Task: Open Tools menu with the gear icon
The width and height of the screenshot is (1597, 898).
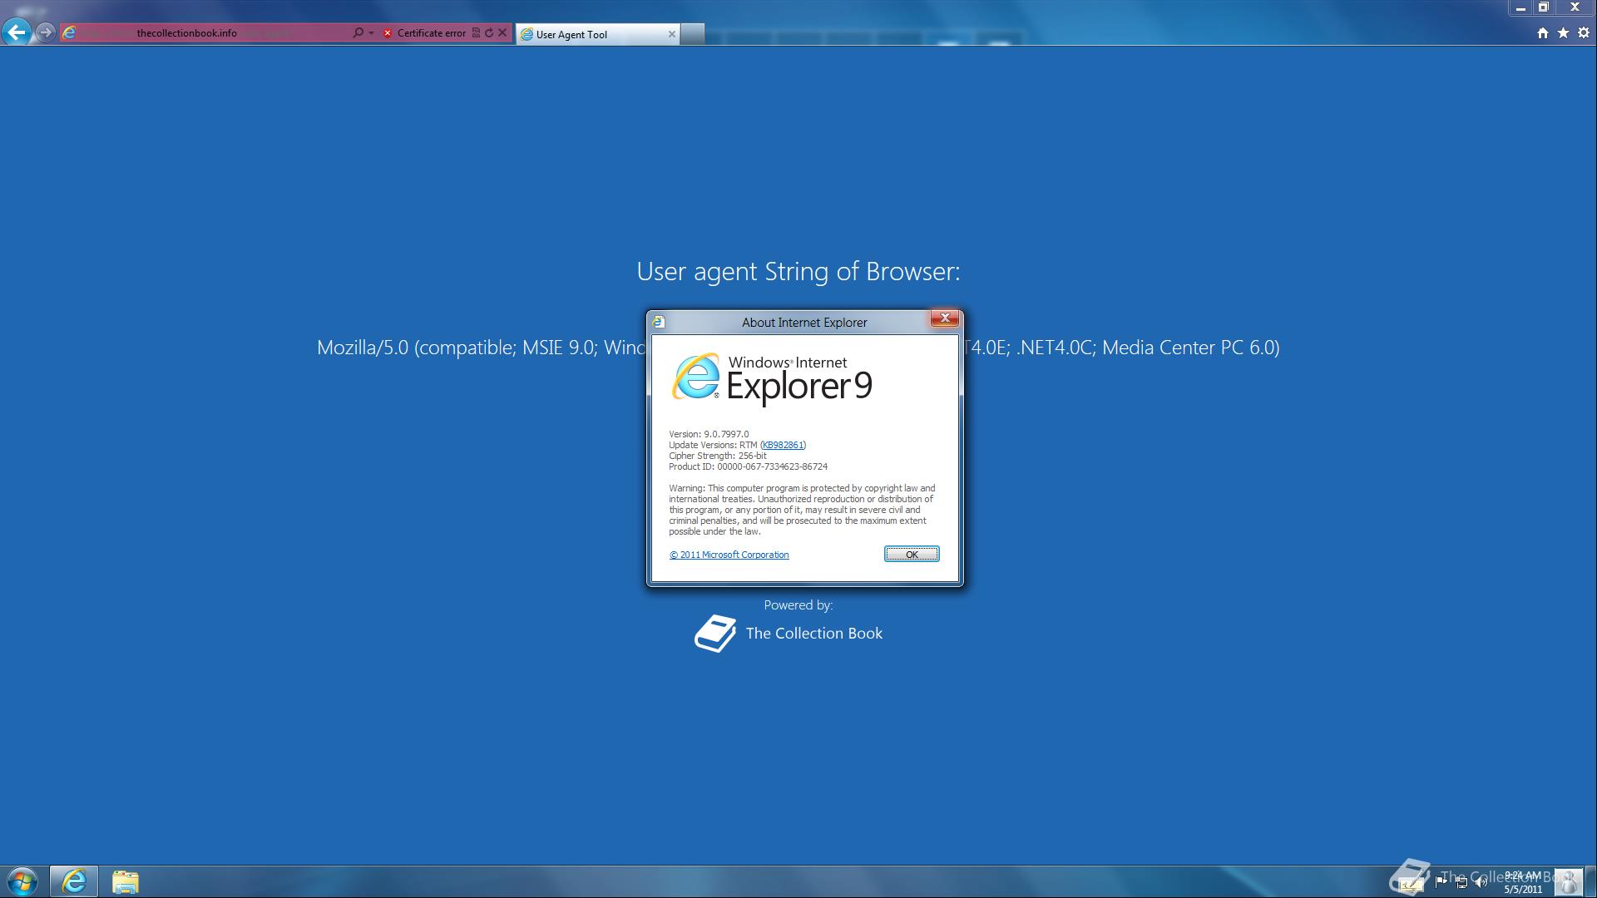Action: [x=1583, y=32]
